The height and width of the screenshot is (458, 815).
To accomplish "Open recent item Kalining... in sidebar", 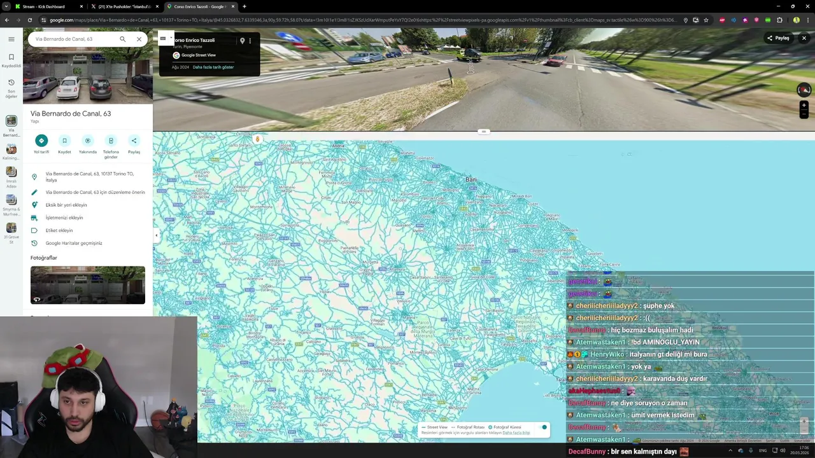I will click(x=11, y=152).
